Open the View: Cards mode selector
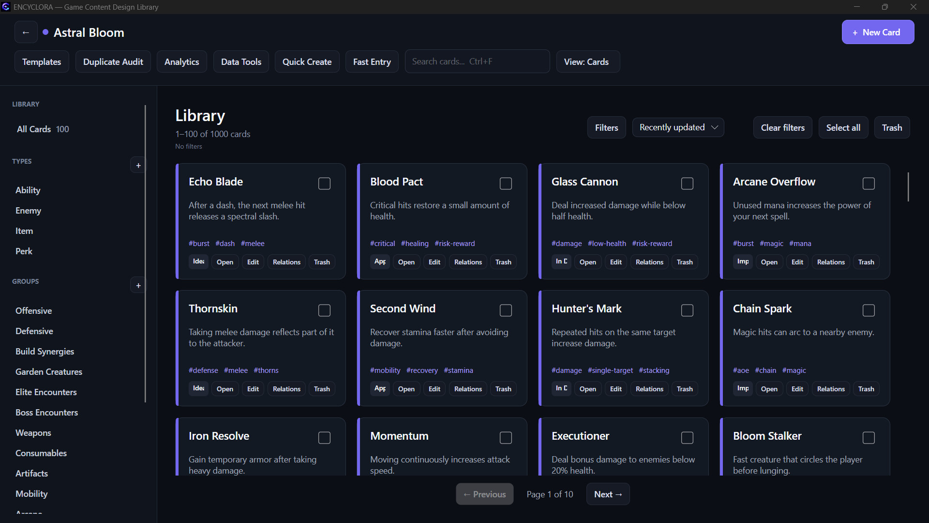929x523 pixels. click(588, 62)
